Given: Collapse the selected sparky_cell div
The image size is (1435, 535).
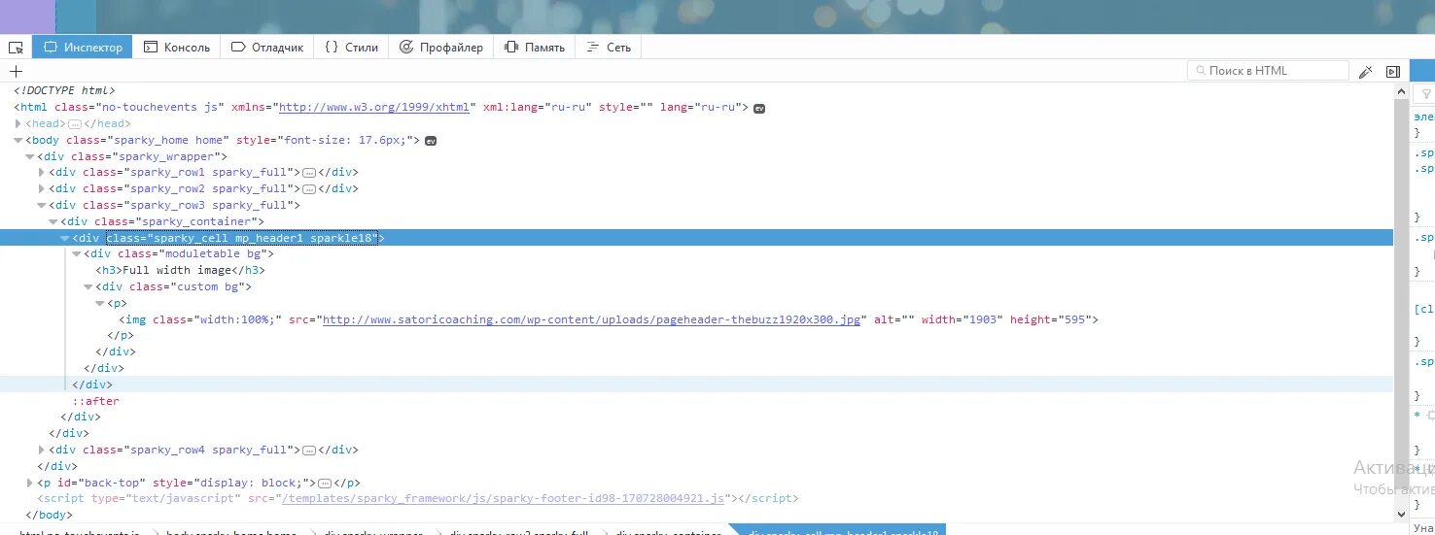Looking at the screenshot, I should click(x=65, y=238).
